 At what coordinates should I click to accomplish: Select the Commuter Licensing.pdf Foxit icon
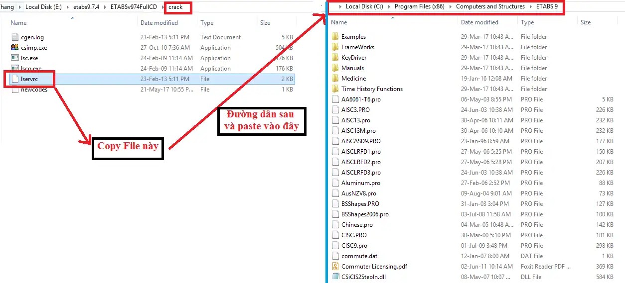335,267
